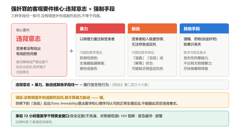Click the text 'HIV 阻断' in green box

[x=128, y=116]
